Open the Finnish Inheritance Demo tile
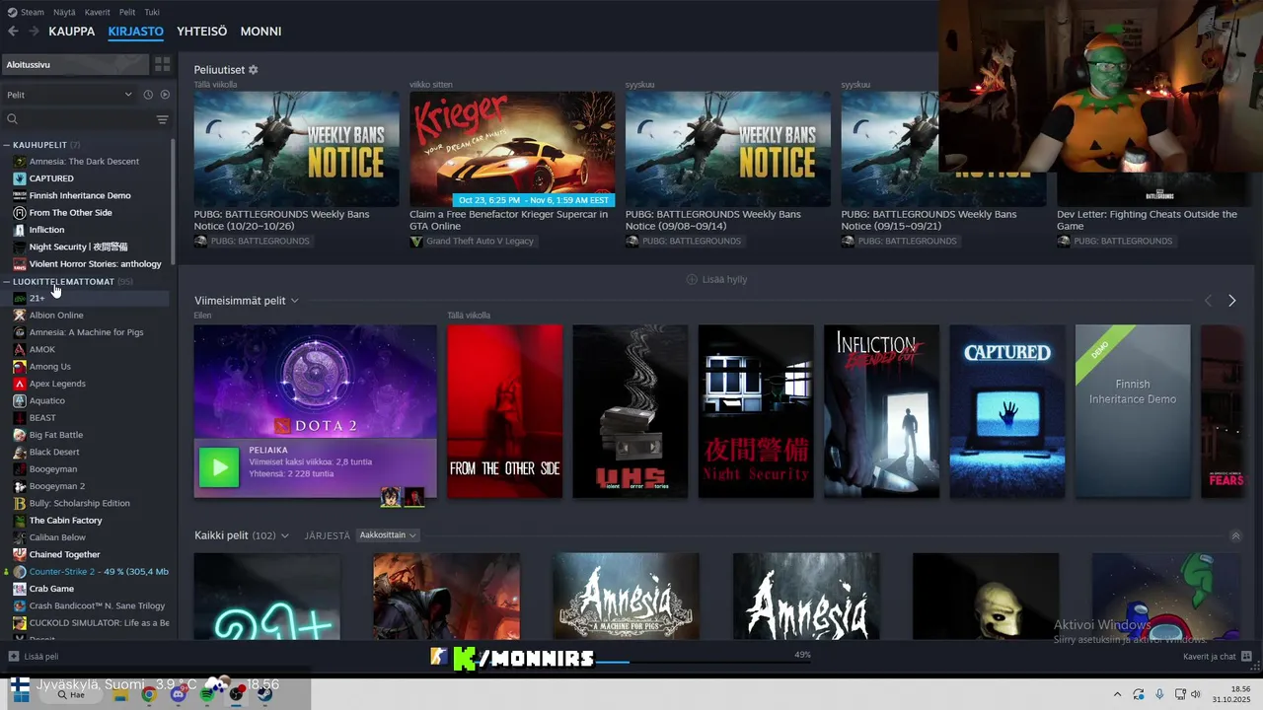 pyautogui.click(x=1133, y=411)
